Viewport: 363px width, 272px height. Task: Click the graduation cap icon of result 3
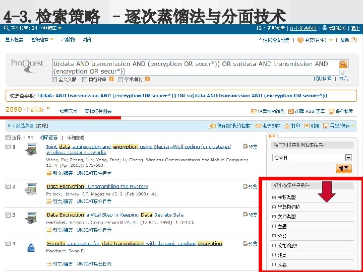(x=31, y=218)
